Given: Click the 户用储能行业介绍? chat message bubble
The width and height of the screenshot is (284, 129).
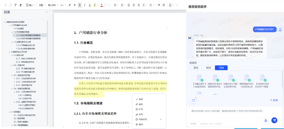Looking at the screenshot, I should click(265, 29).
